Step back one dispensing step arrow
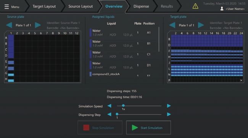The width and height of the screenshot is (248, 138). pos(109,114)
